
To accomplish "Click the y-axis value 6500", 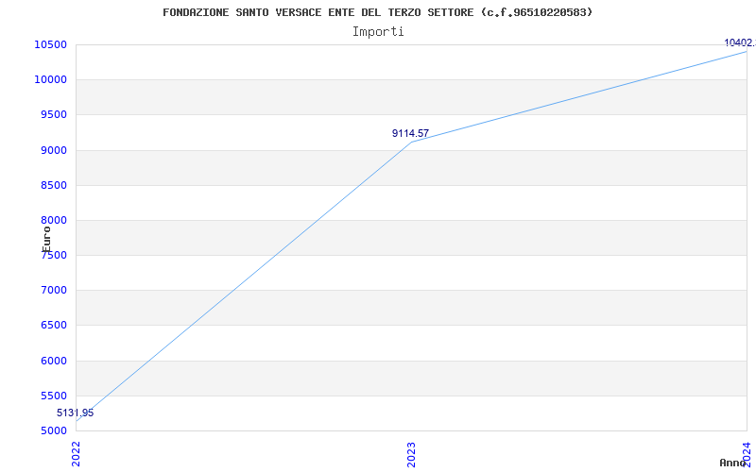I will [53, 326].
